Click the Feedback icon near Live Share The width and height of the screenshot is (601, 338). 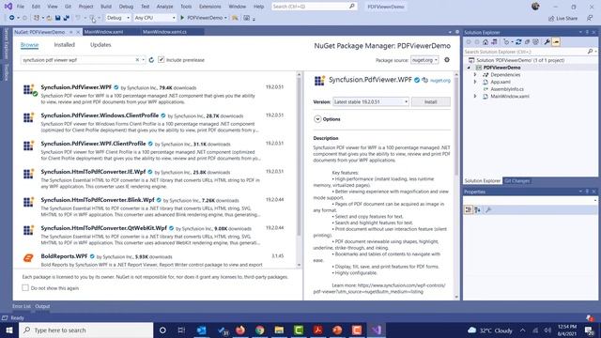(590, 18)
